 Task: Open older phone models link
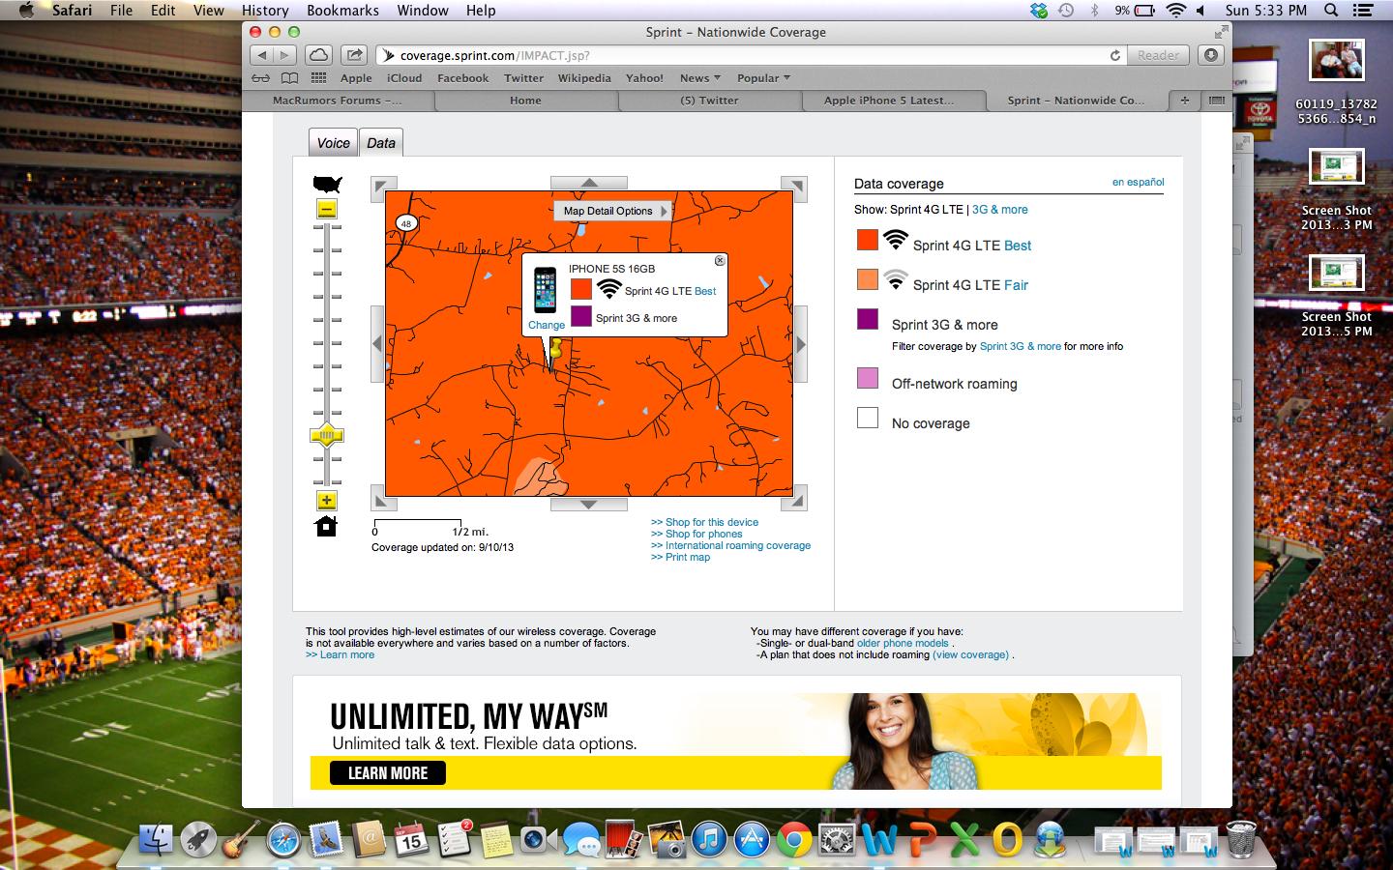pos(903,643)
